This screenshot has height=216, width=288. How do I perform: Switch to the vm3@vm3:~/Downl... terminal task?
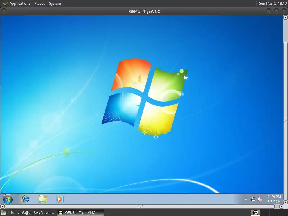pyautogui.click(x=33, y=213)
